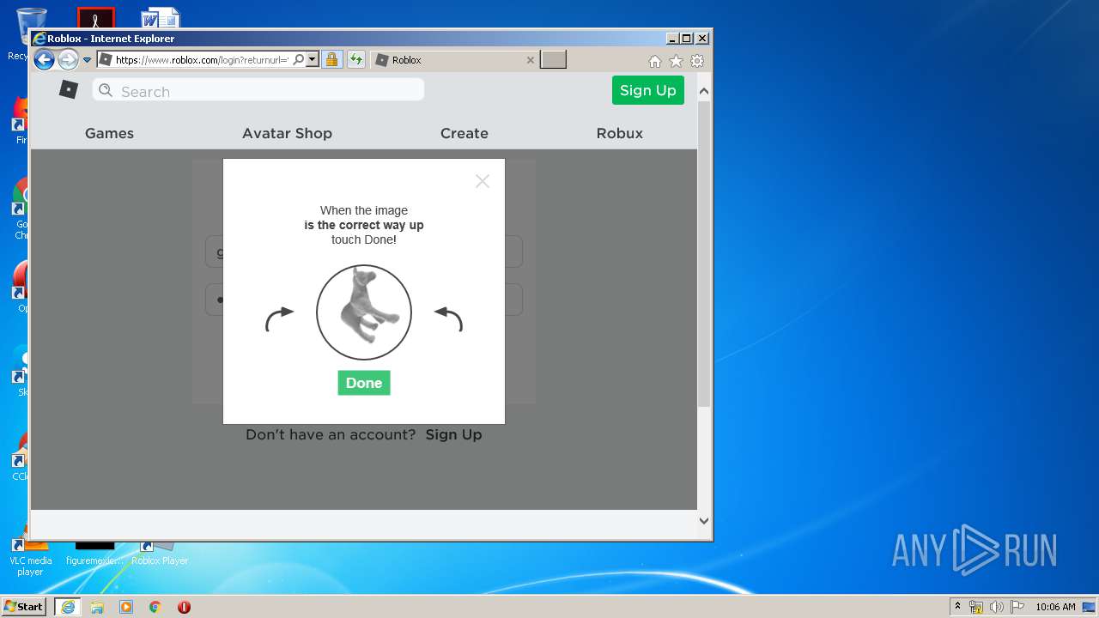The width and height of the screenshot is (1099, 618).
Task: Click the 10:06 AM clock
Action: coord(1055,607)
